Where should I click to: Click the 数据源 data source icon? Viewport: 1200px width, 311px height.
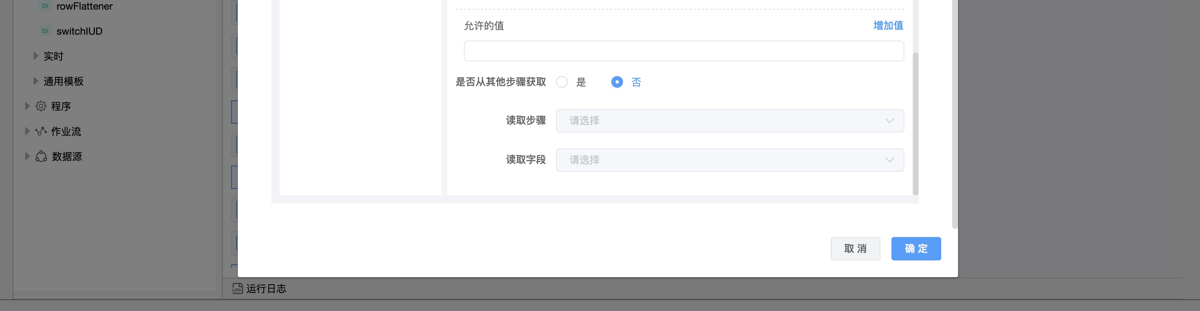[x=41, y=157]
